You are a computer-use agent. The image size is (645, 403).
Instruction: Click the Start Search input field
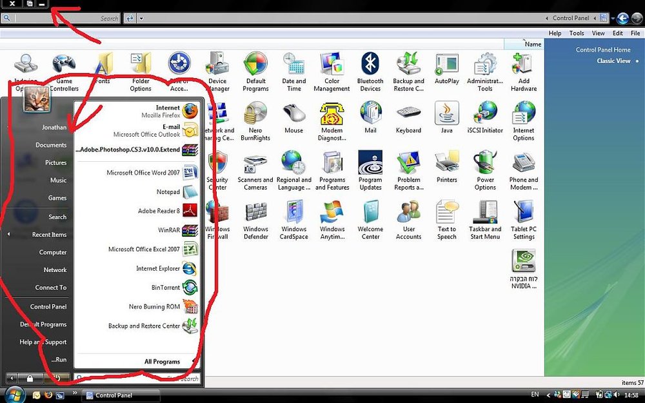click(x=137, y=378)
